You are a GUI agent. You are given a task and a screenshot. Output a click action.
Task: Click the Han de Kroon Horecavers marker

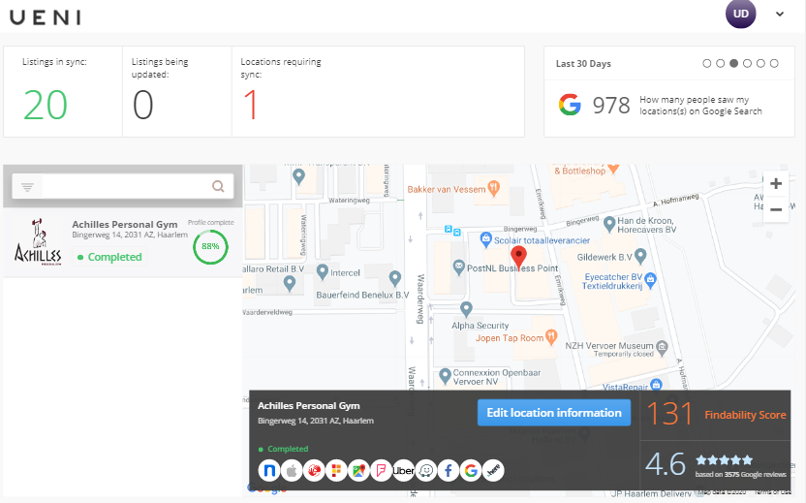pos(609,224)
